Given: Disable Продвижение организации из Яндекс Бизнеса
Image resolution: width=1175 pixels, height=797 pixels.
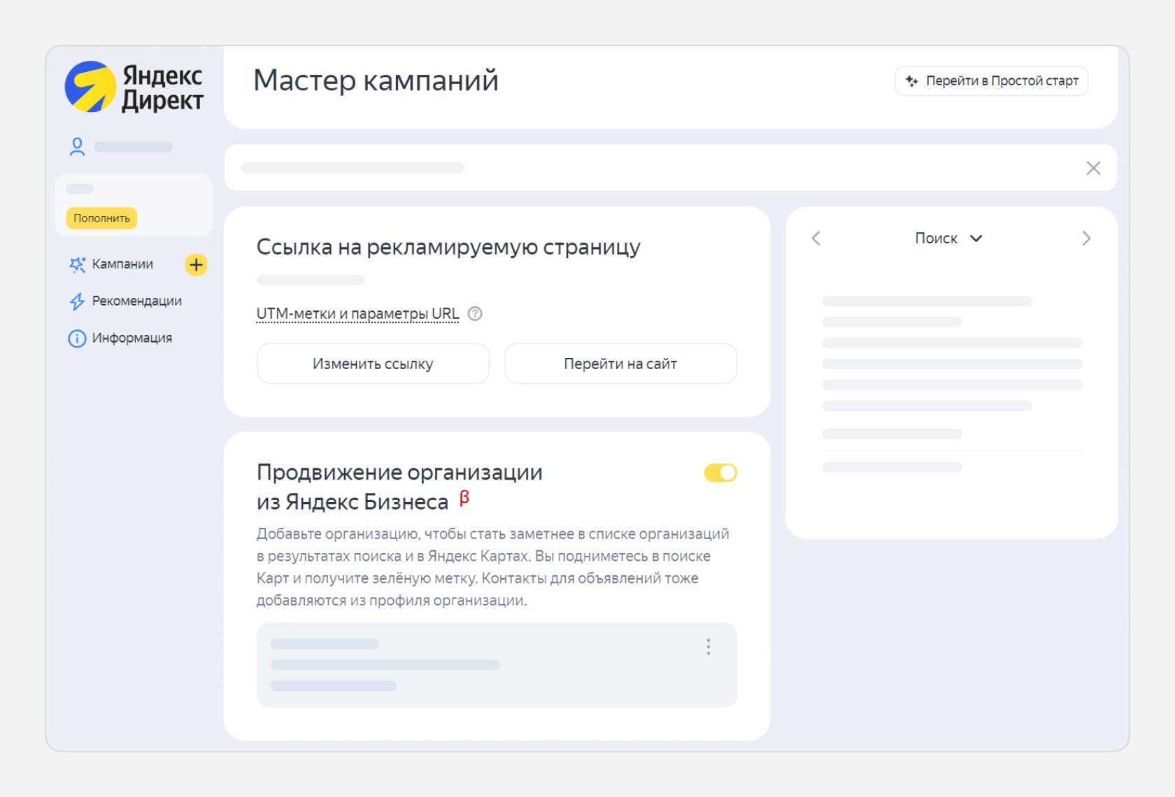Looking at the screenshot, I should (x=720, y=473).
